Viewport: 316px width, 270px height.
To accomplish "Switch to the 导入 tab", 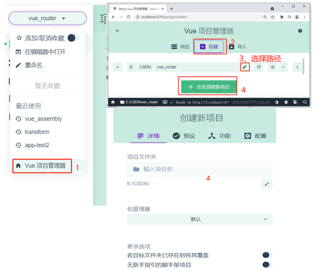I will tap(238, 47).
